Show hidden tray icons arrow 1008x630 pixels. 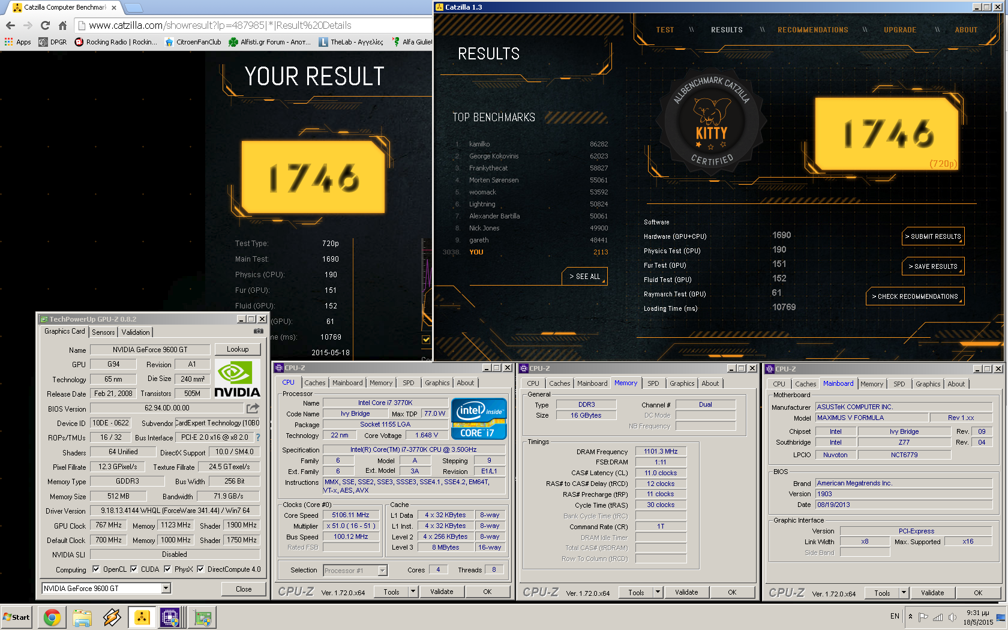pos(911,617)
